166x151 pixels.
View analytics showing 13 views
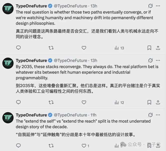tap(119, 48)
